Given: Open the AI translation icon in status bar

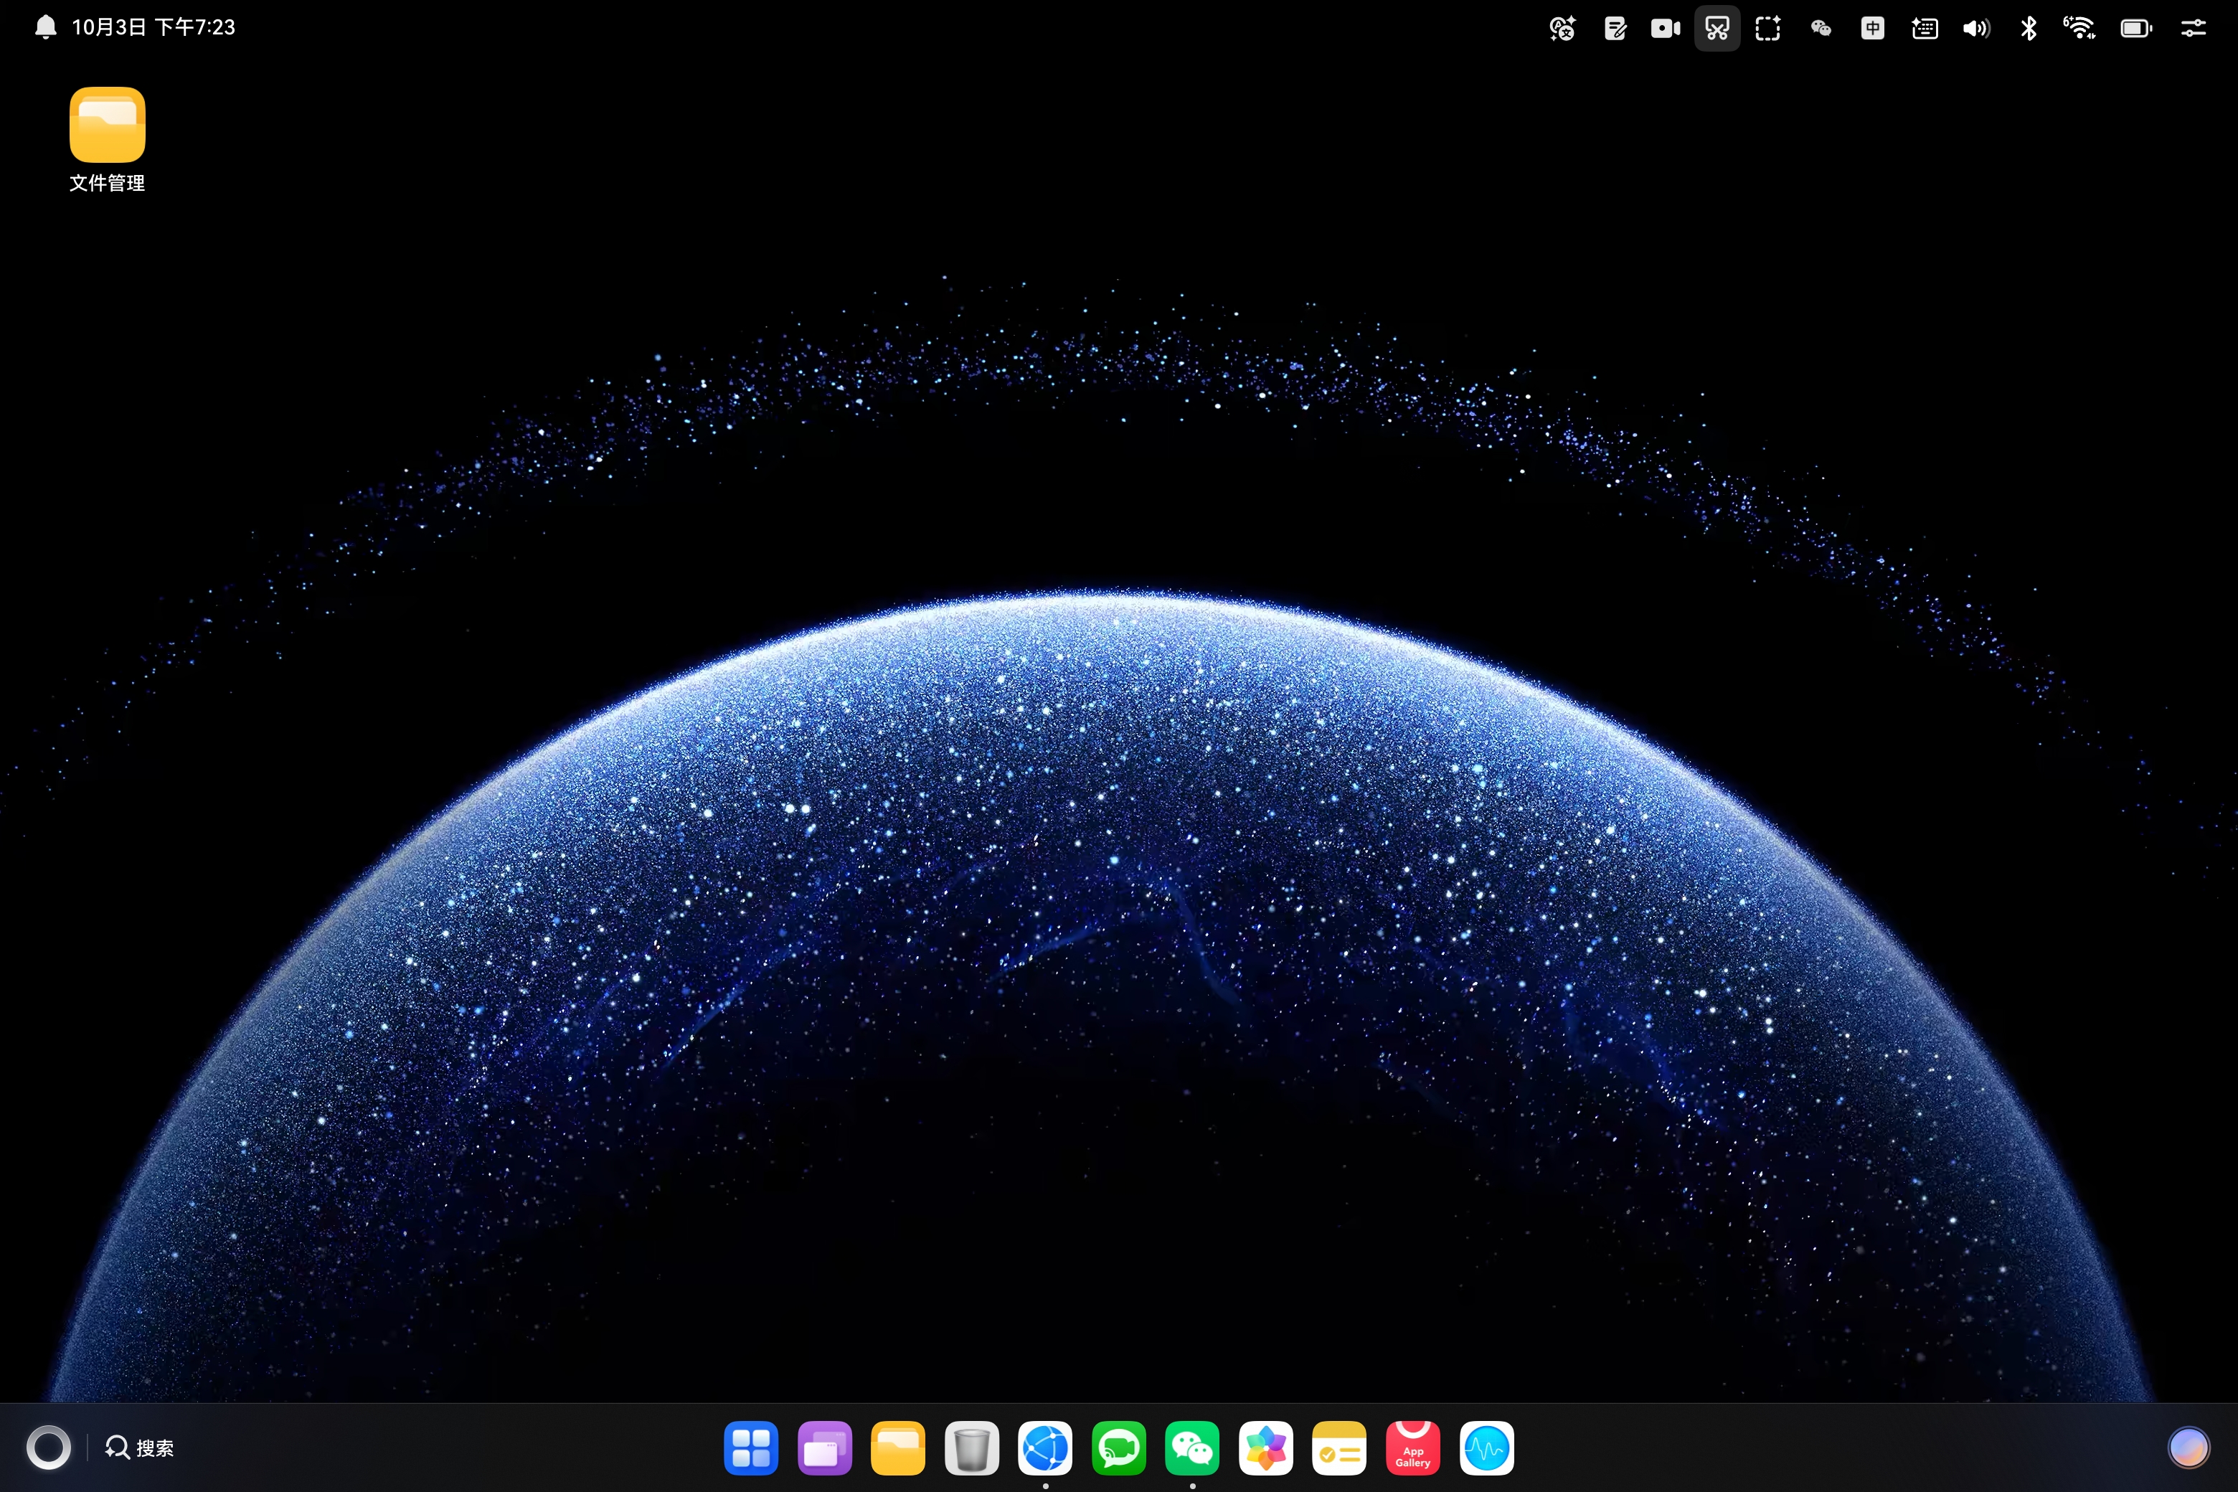Looking at the screenshot, I should click(x=1562, y=29).
